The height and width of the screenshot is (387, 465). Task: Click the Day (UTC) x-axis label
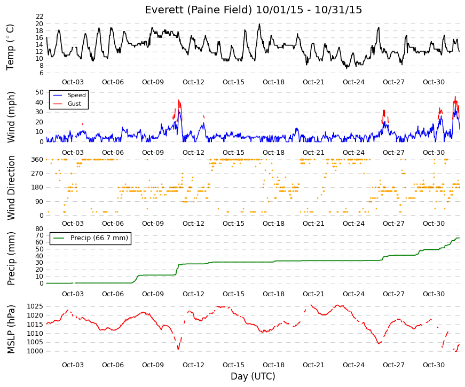pos(253,376)
